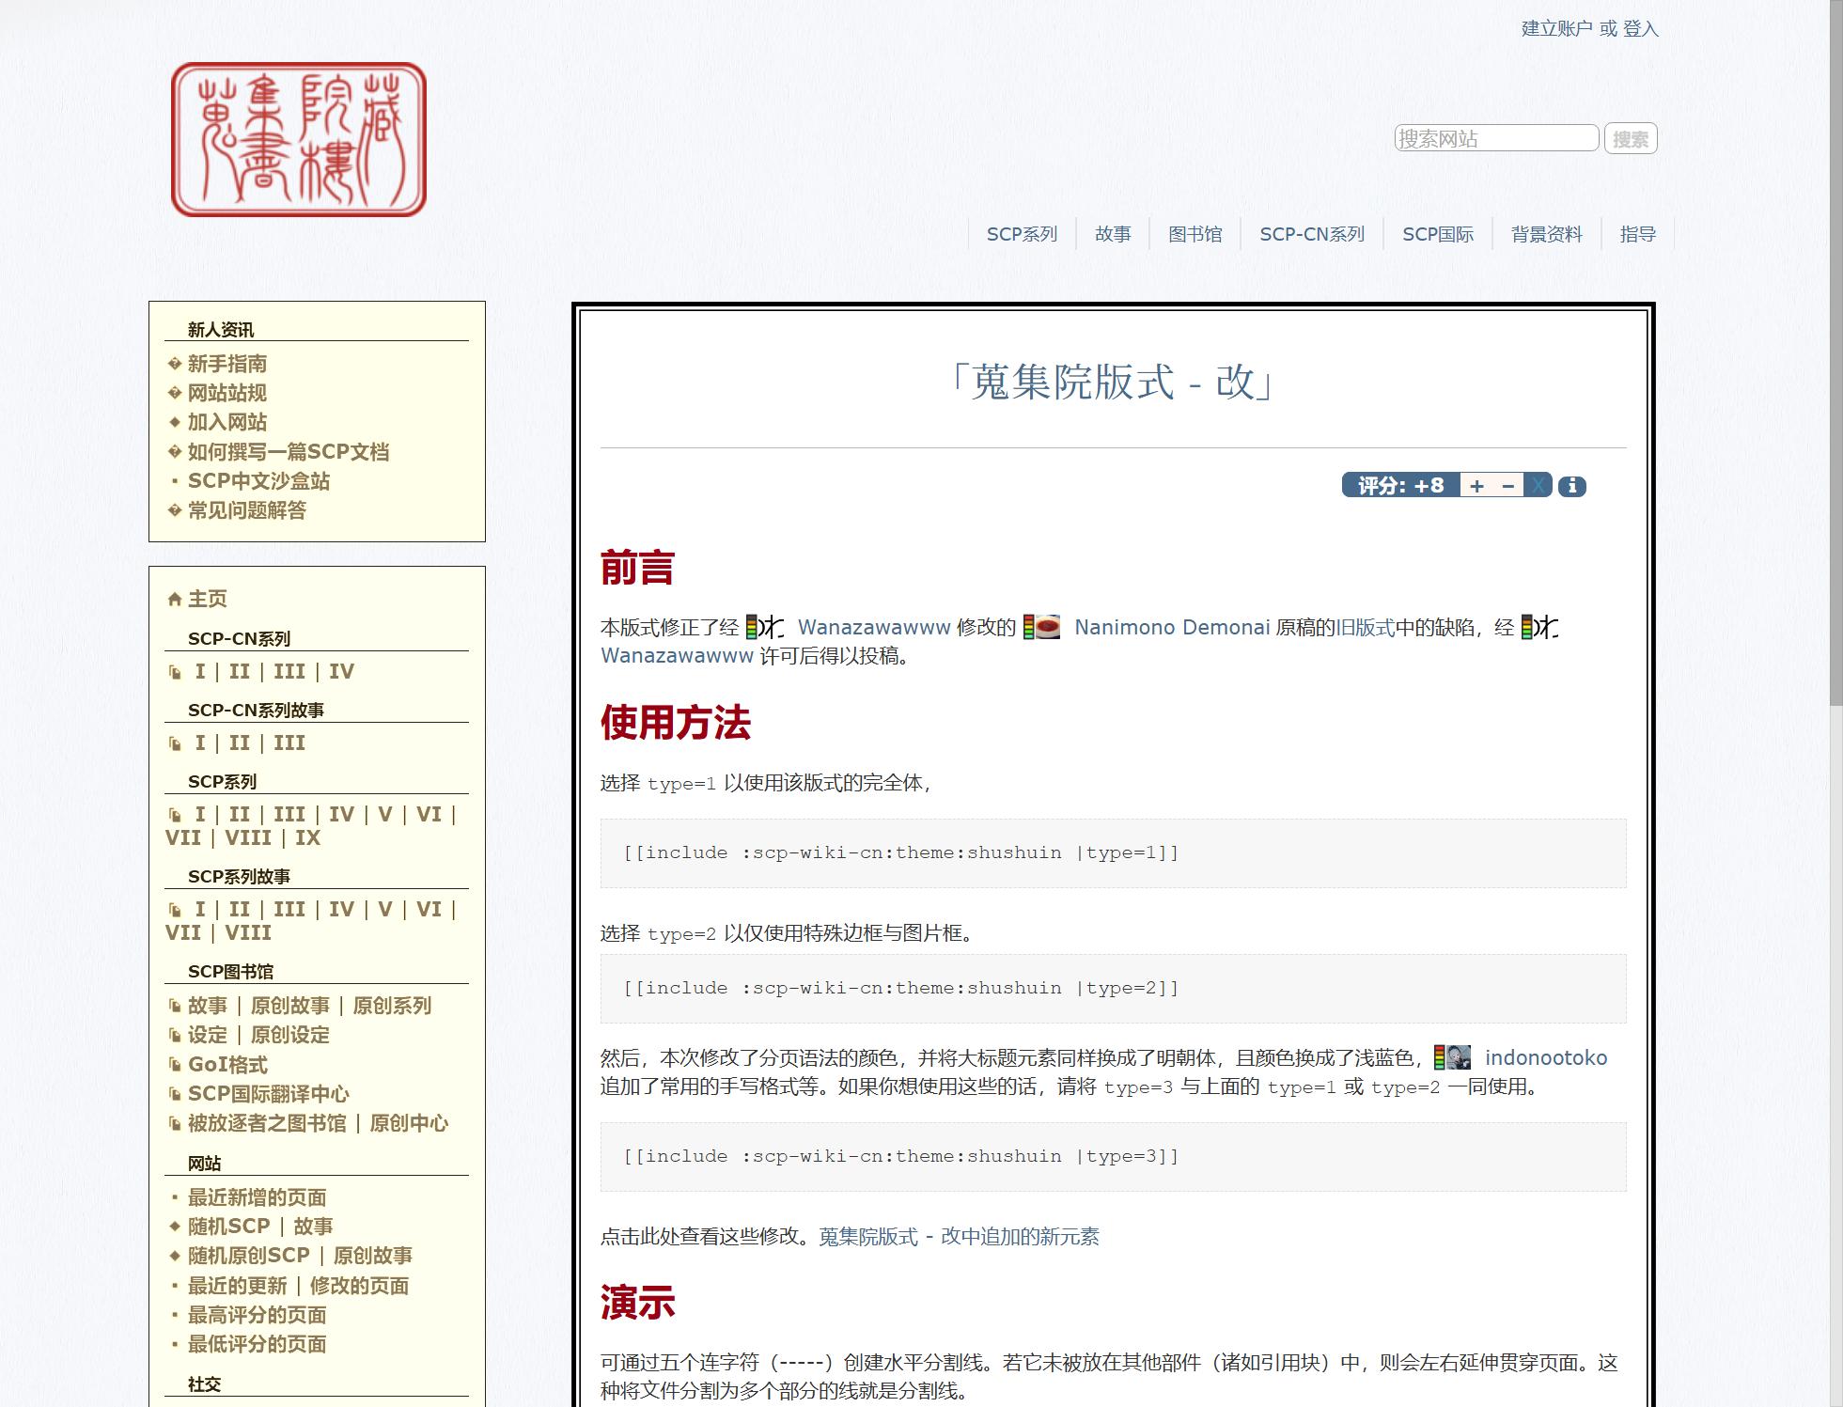Screen dimensions: 1843x1407
Task: Cancel vote with the X button
Action: tap(1538, 486)
